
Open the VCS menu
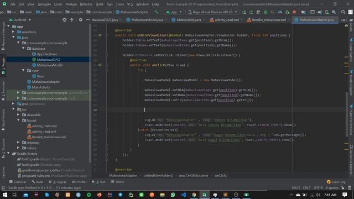(x=130, y=4)
